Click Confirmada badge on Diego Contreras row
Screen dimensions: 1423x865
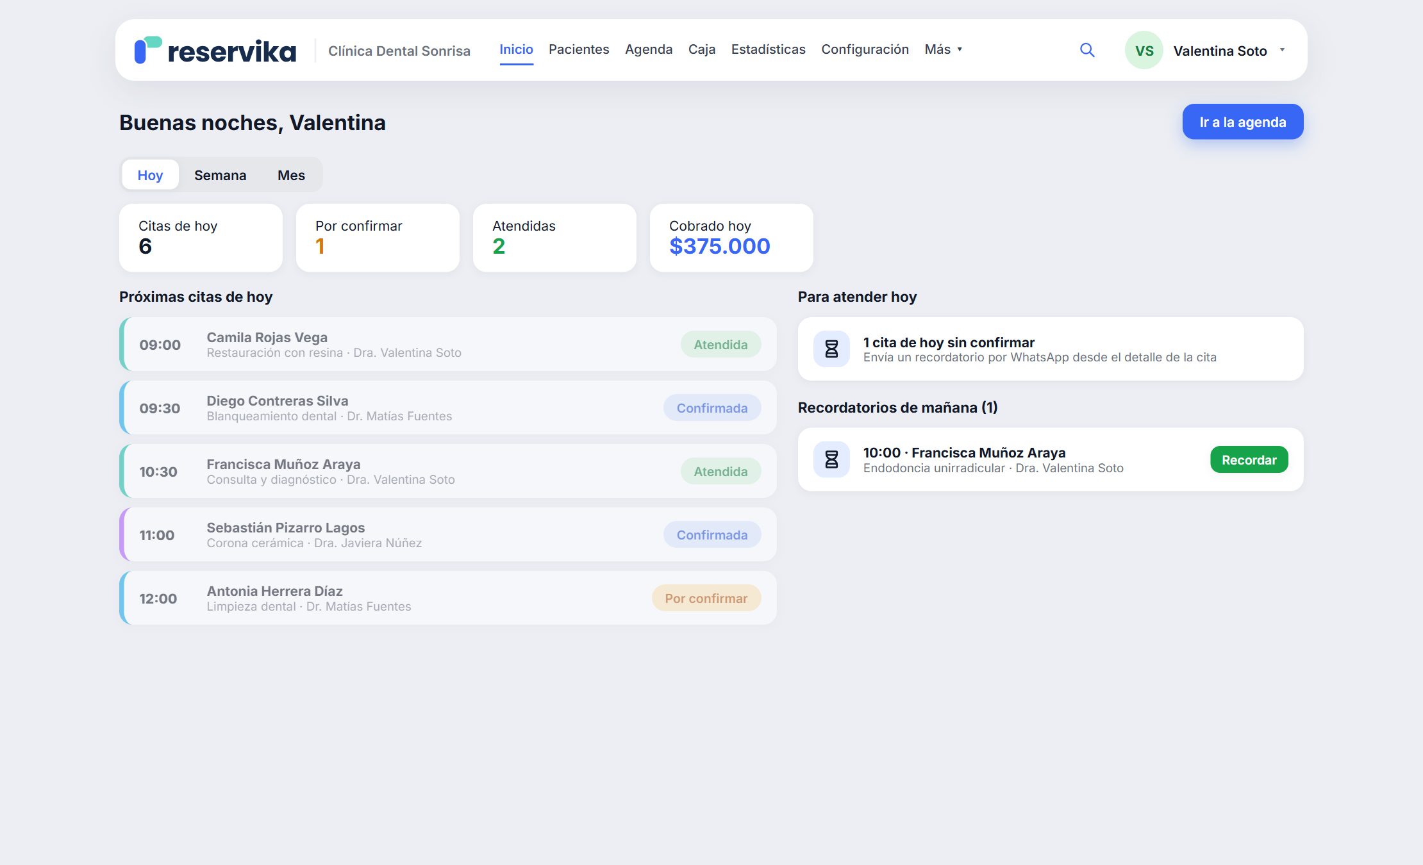[x=712, y=408]
